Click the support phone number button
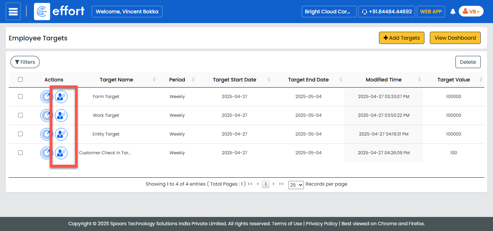The height and width of the screenshot is (231, 493). pyautogui.click(x=387, y=12)
